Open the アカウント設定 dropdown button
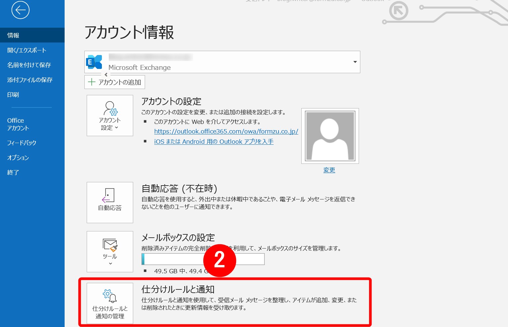 coord(110,115)
